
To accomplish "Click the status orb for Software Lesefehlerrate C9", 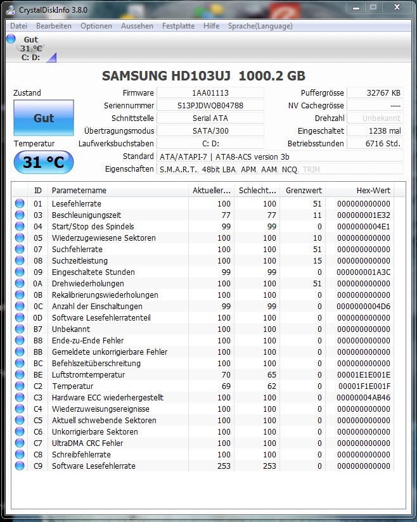I will (x=20, y=466).
